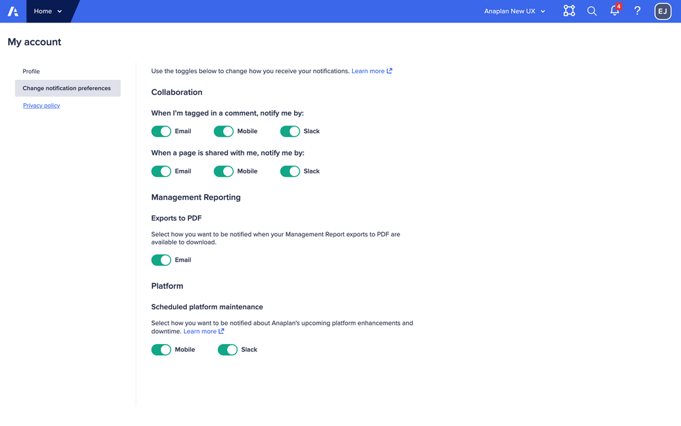Open the EJ user avatar menu

point(663,11)
